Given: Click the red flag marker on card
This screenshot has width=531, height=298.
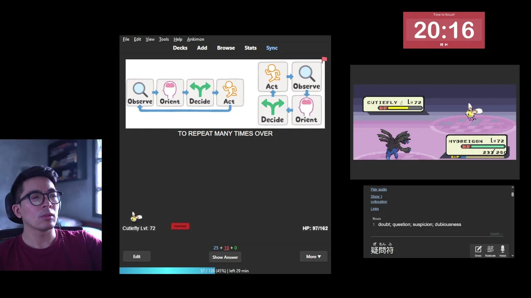Looking at the screenshot, I should point(324,60).
